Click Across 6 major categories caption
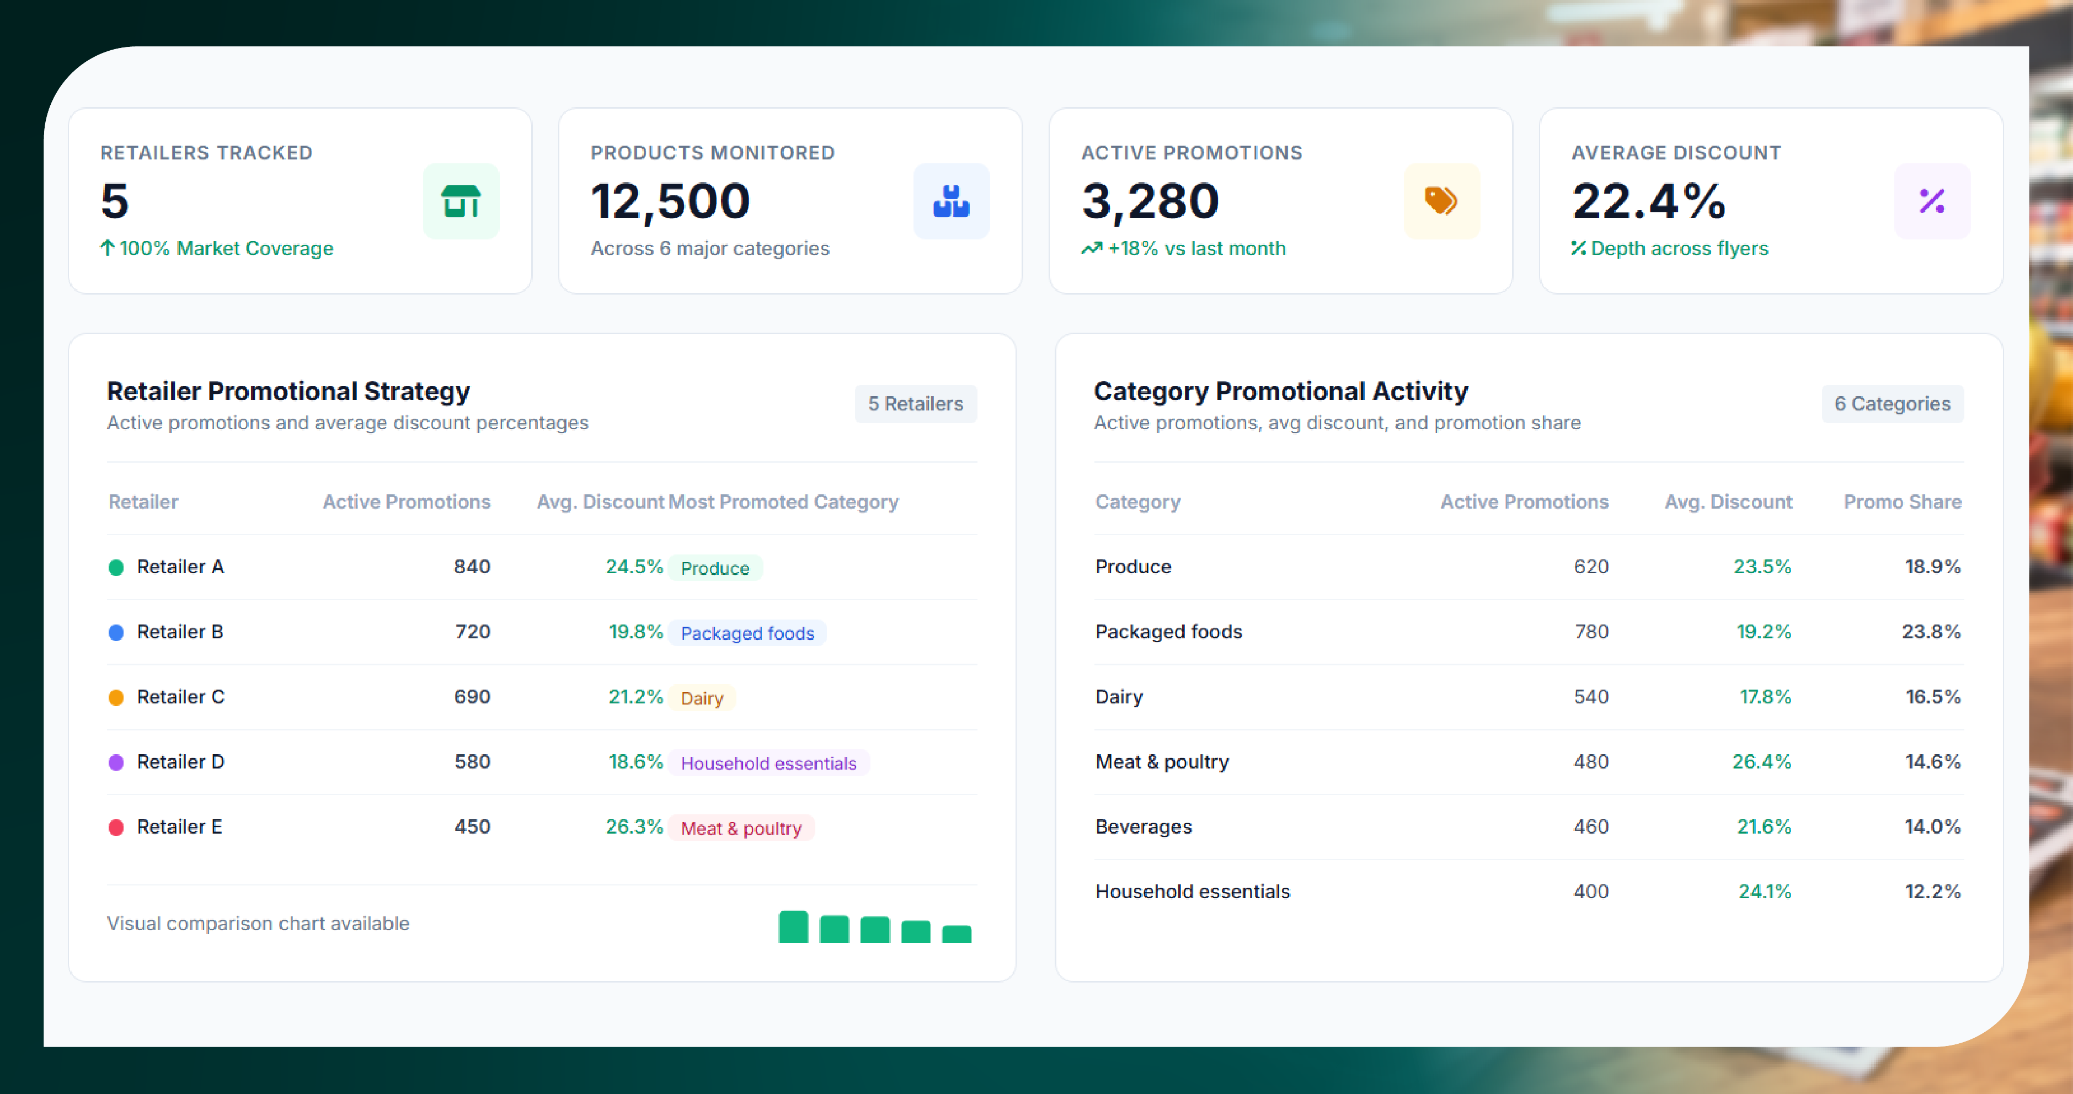The image size is (2073, 1094). pyautogui.click(x=710, y=249)
